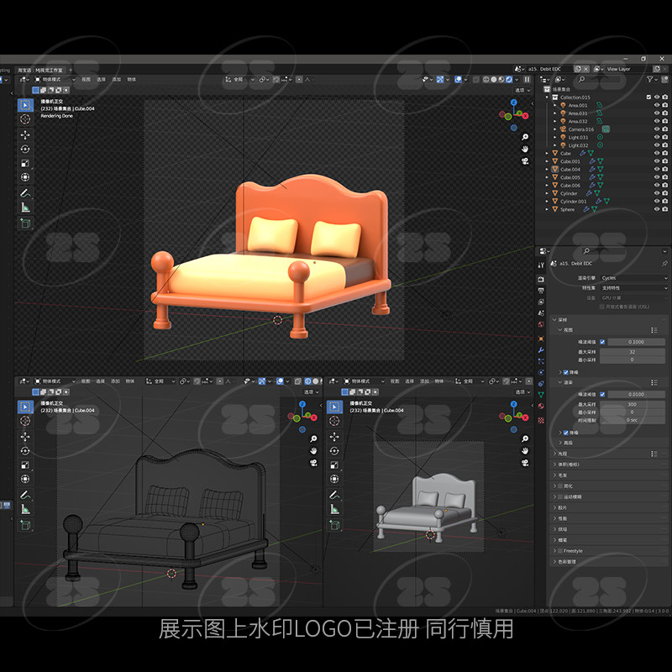Select the Transform tool in top viewport
672x672 pixels.
25,177
